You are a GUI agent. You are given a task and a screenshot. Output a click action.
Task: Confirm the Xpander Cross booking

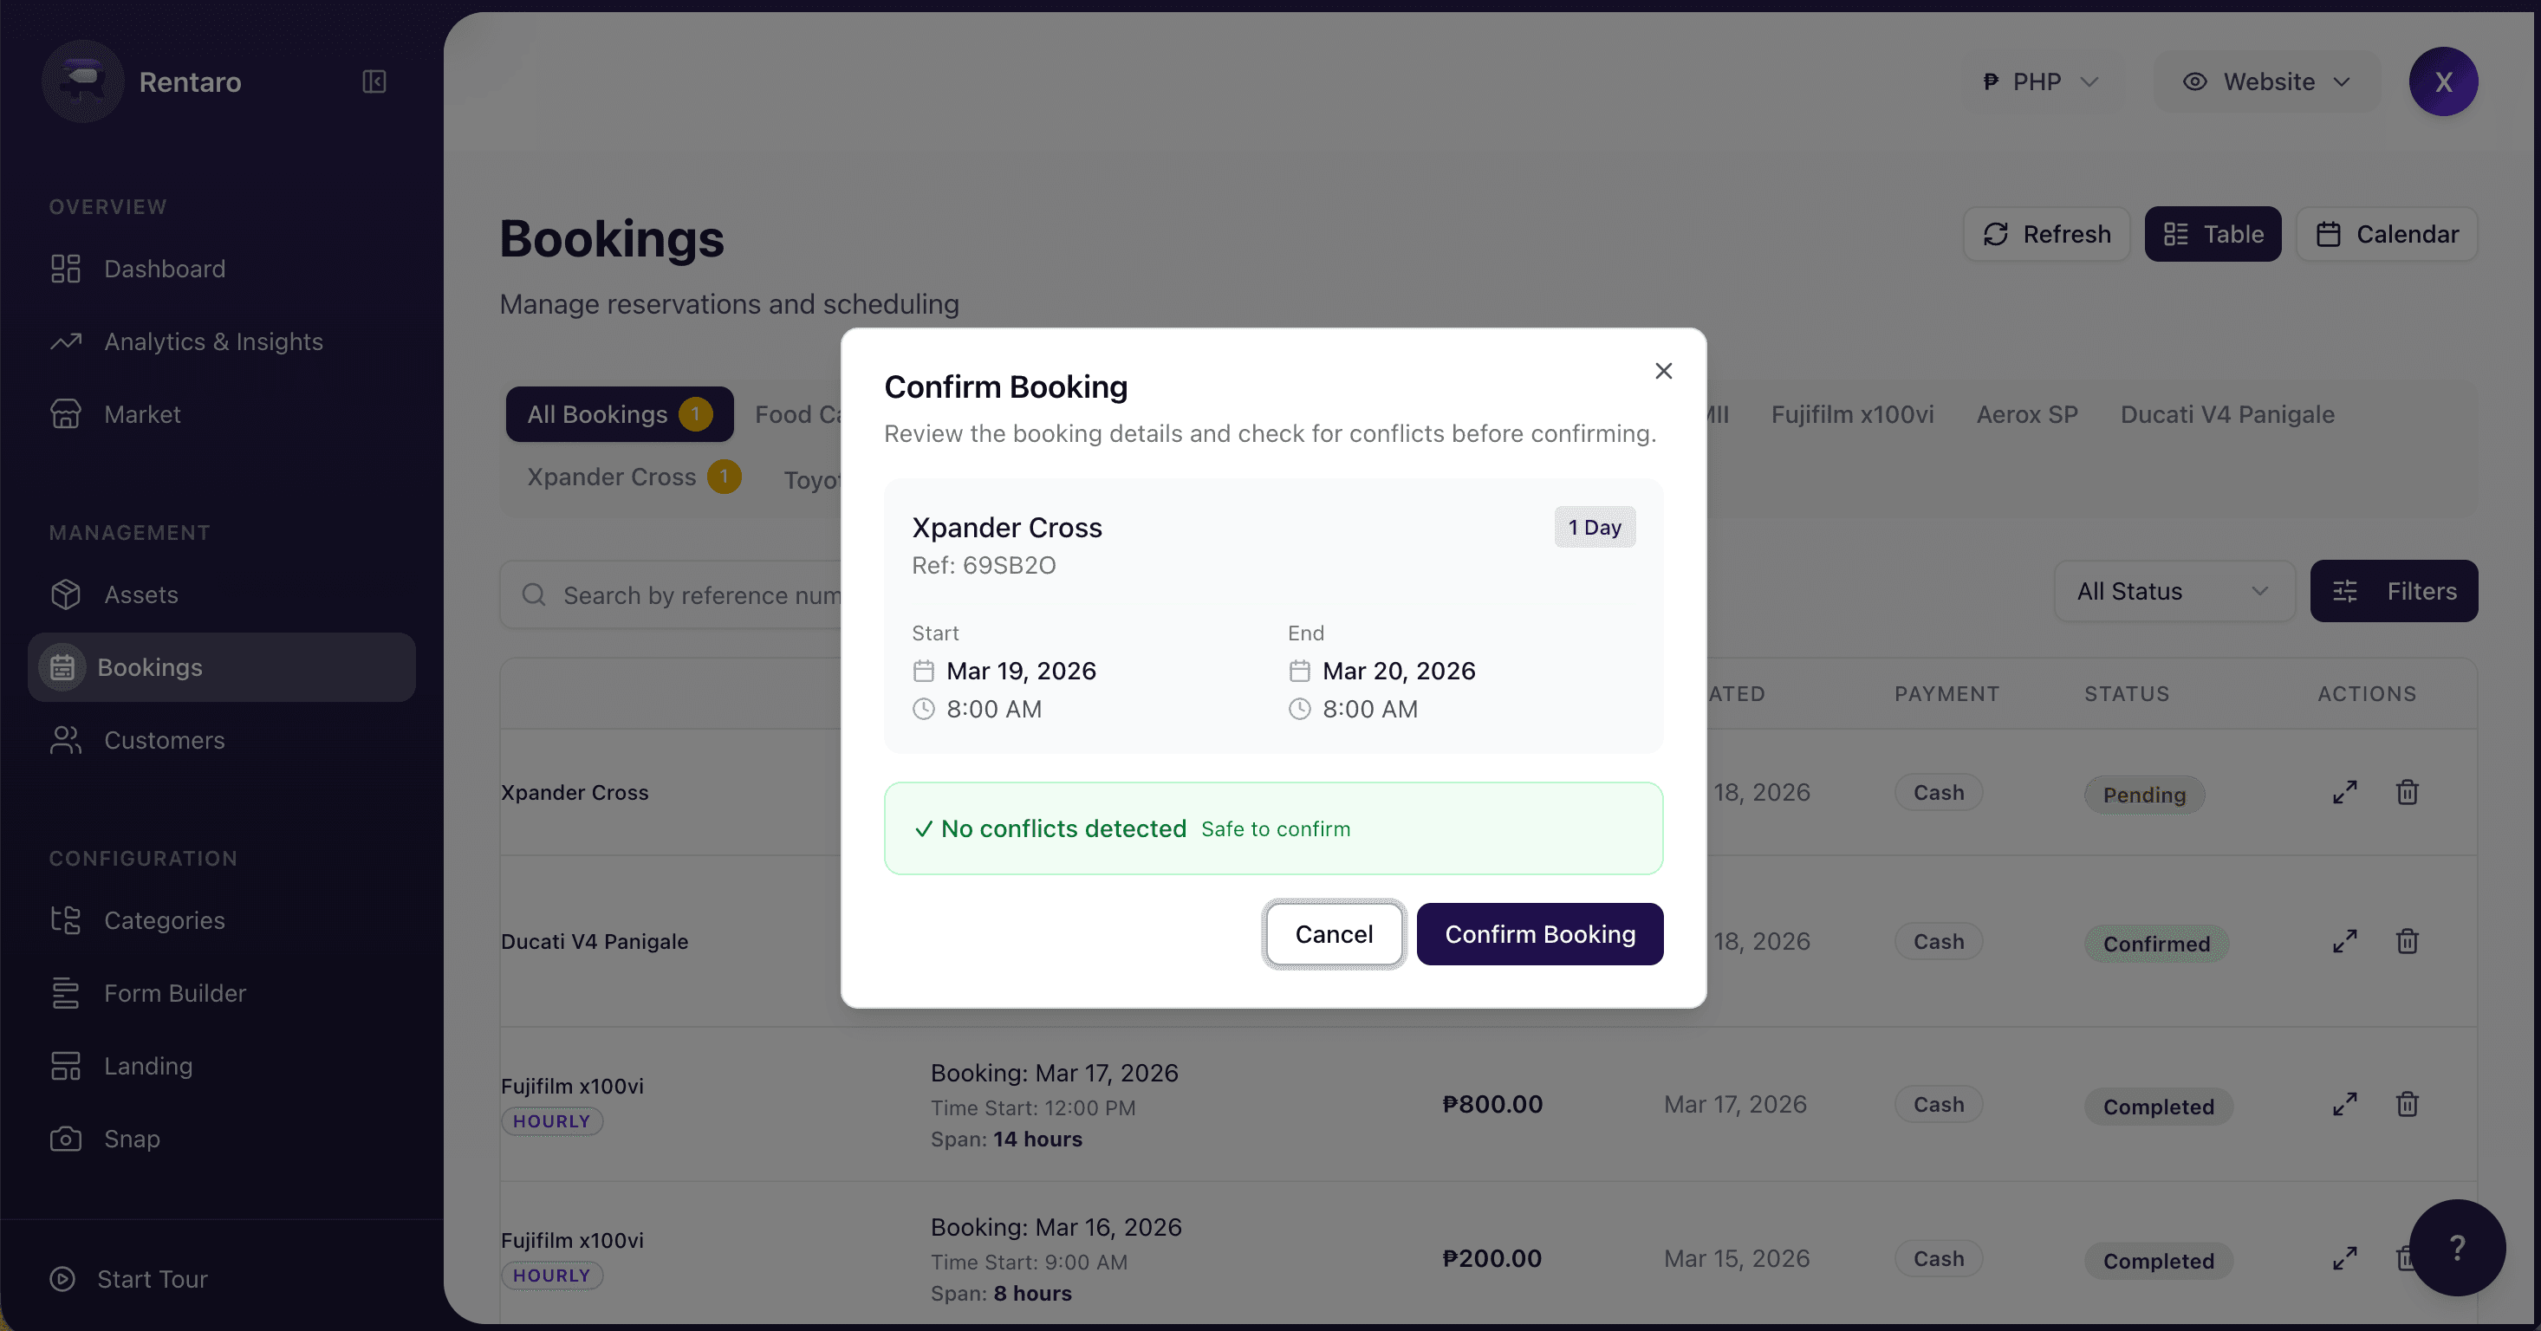[1539, 933]
